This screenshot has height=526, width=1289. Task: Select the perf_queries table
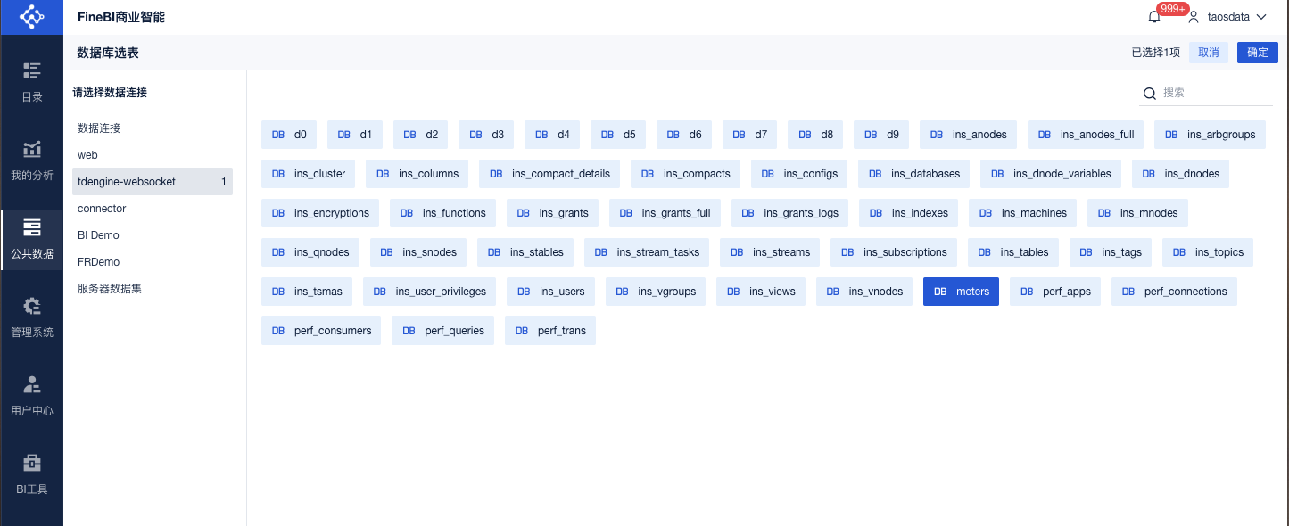click(442, 331)
